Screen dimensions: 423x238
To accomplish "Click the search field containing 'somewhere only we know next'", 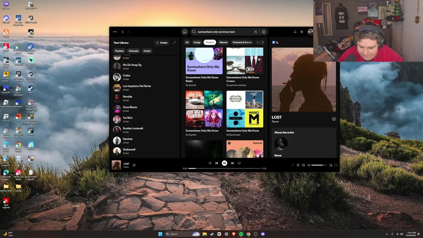I will click(224, 32).
